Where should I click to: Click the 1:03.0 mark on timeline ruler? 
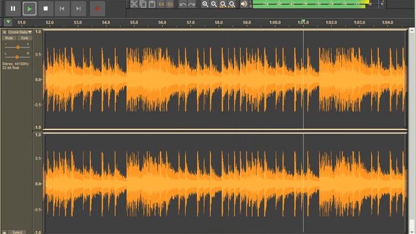(x=359, y=23)
